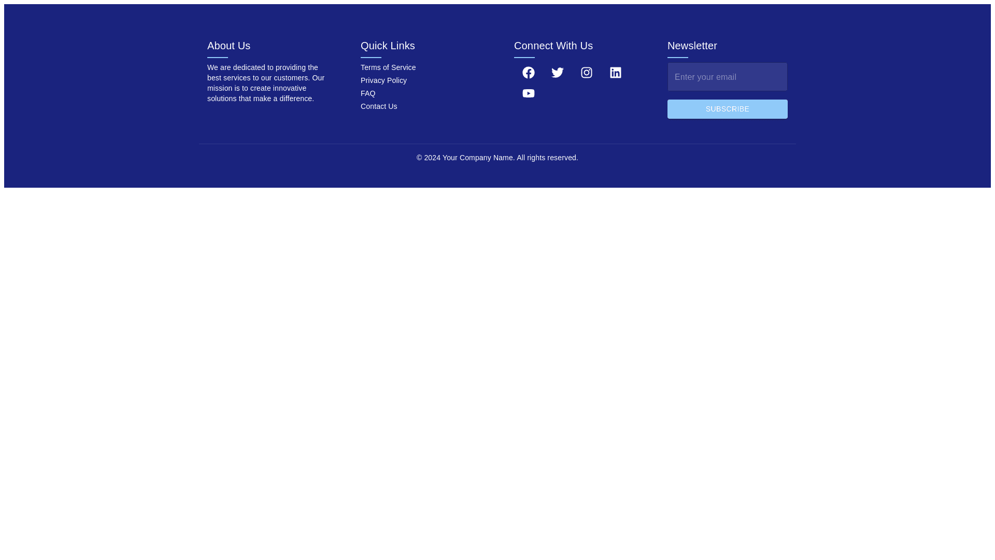Click the empty white area below footer
This screenshot has height=560, width=995.
tap(497, 363)
